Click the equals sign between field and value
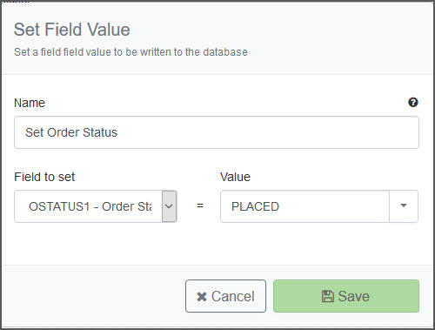Screen dimensions: 435x330 tap(200, 205)
